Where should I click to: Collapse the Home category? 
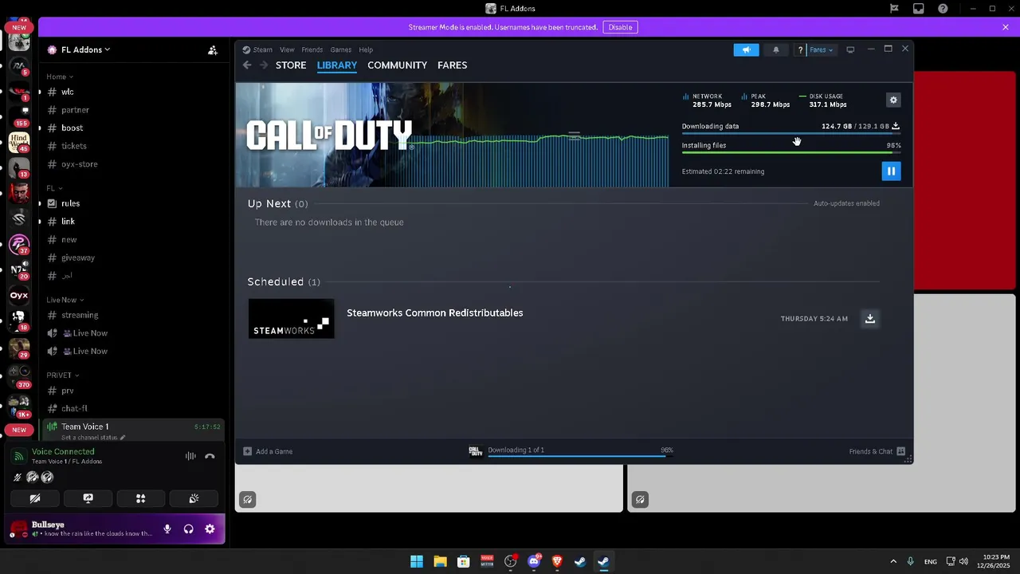(59, 77)
